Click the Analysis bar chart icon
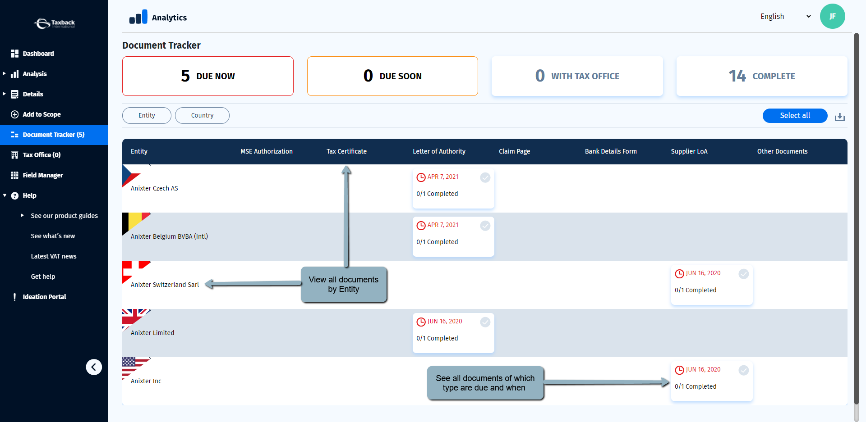Viewport: 866px width, 422px height. point(14,74)
